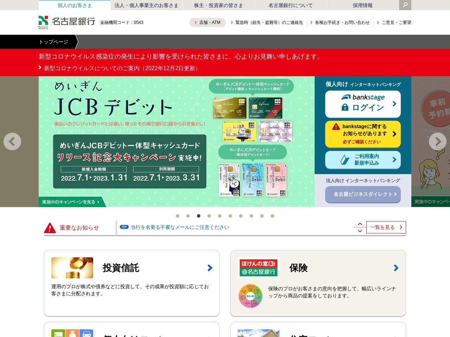The image size is (450, 337).
Task: Click 投資信託 card heading
Action: 121,268
